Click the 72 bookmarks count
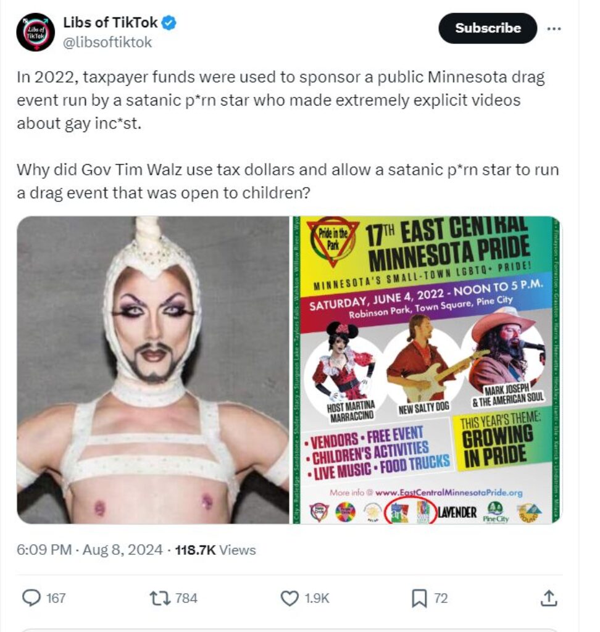 [x=441, y=599]
